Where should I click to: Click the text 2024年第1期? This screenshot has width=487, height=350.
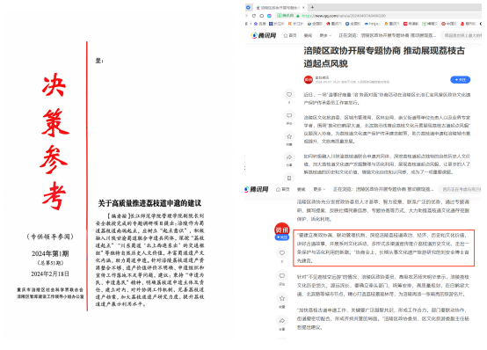pyautogui.click(x=50, y=253)
